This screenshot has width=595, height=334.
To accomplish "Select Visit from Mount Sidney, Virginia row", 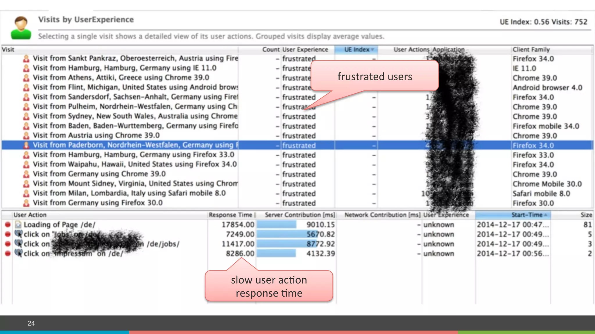I will tap(297, 184).
